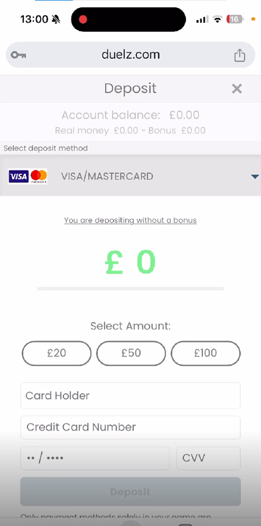Tap the password key icon in address bar
261x526 pixels.
[18, 55]
